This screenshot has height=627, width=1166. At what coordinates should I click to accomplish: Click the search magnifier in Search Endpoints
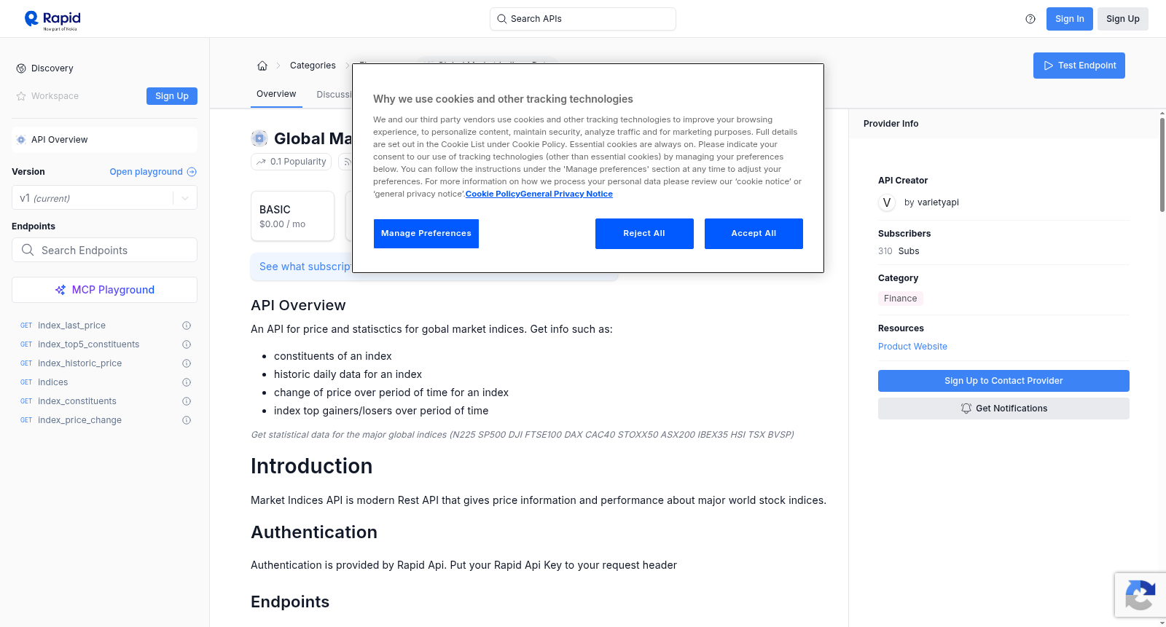28,250
